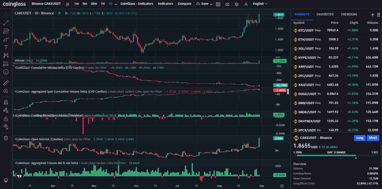
Task: Select the 1D timeframe
Action: point(110,4)
